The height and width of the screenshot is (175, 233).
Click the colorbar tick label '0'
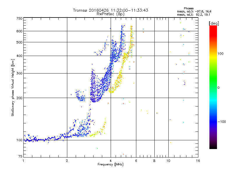point(218,88)
